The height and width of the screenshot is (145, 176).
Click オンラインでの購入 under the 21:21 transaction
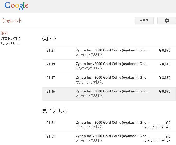pos(89,55)
